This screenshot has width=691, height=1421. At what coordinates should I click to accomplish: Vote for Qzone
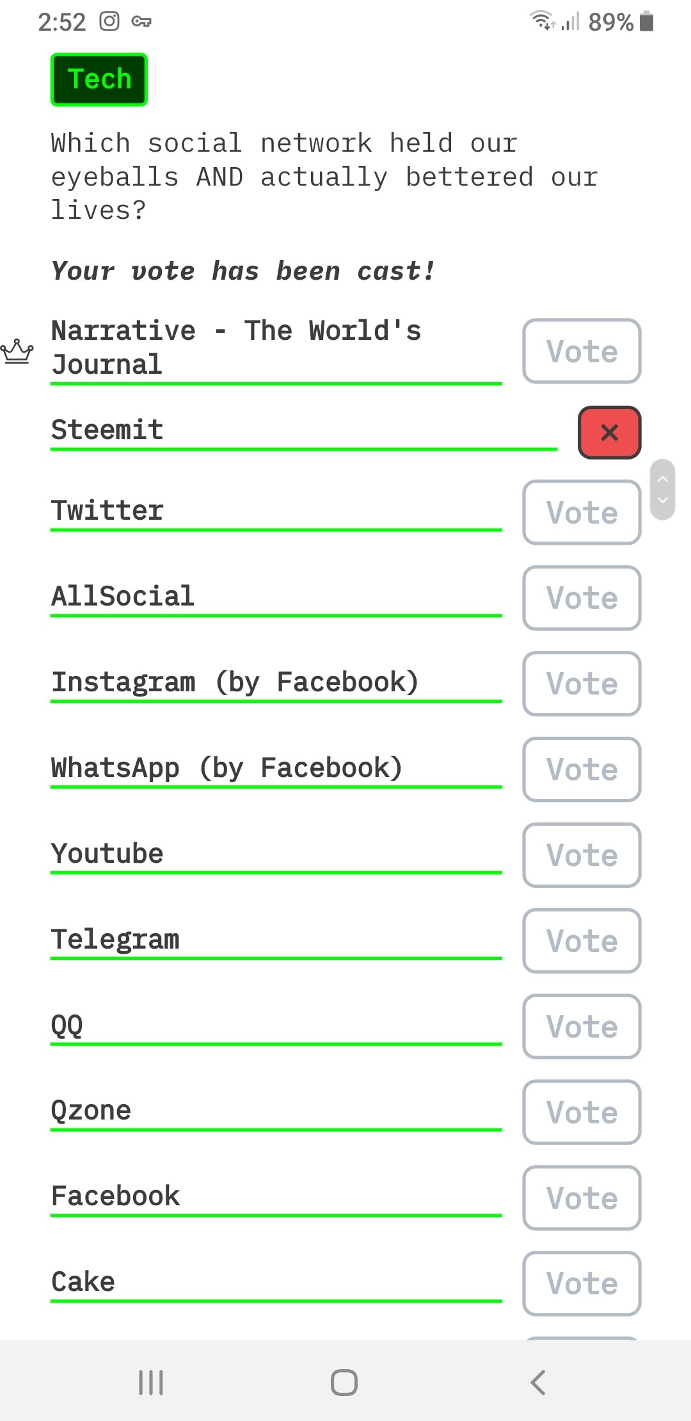tap(582, 1112)
